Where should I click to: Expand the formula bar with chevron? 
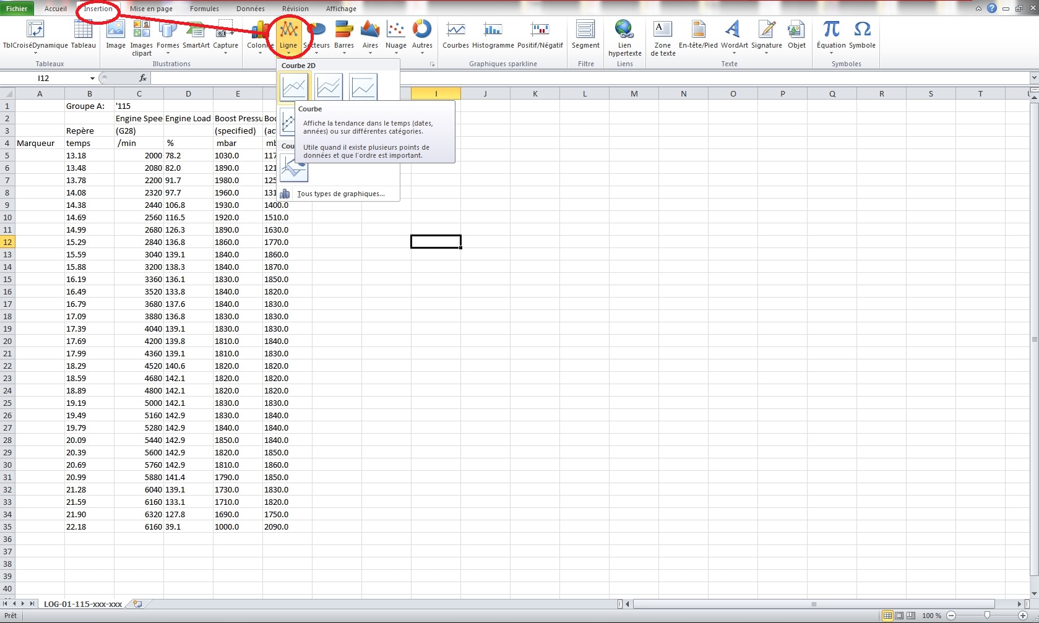[x=1033, y=78]
